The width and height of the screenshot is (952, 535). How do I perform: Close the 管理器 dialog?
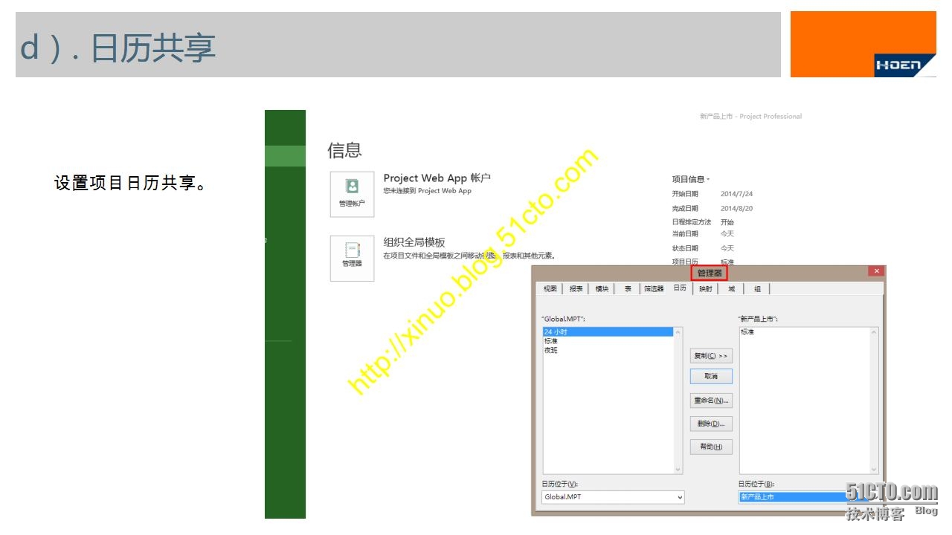tap(877, 271)
